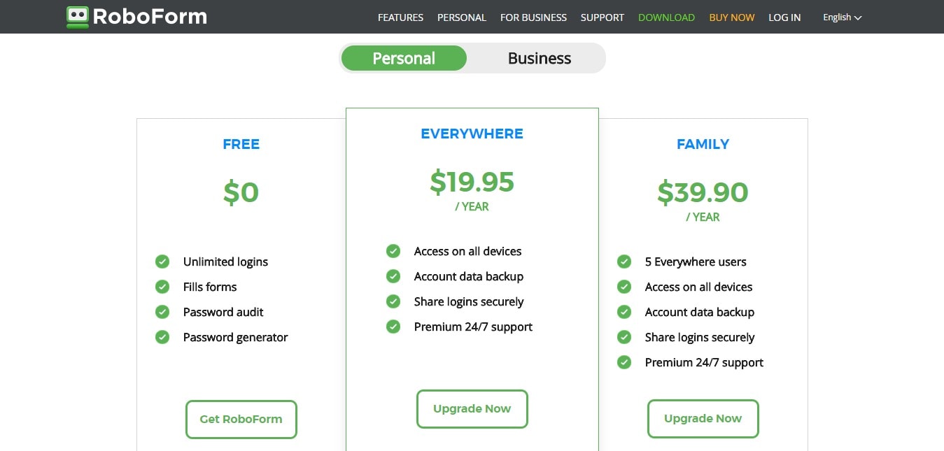
Task: Click the Password generator feature text
Action: [236, 337]
